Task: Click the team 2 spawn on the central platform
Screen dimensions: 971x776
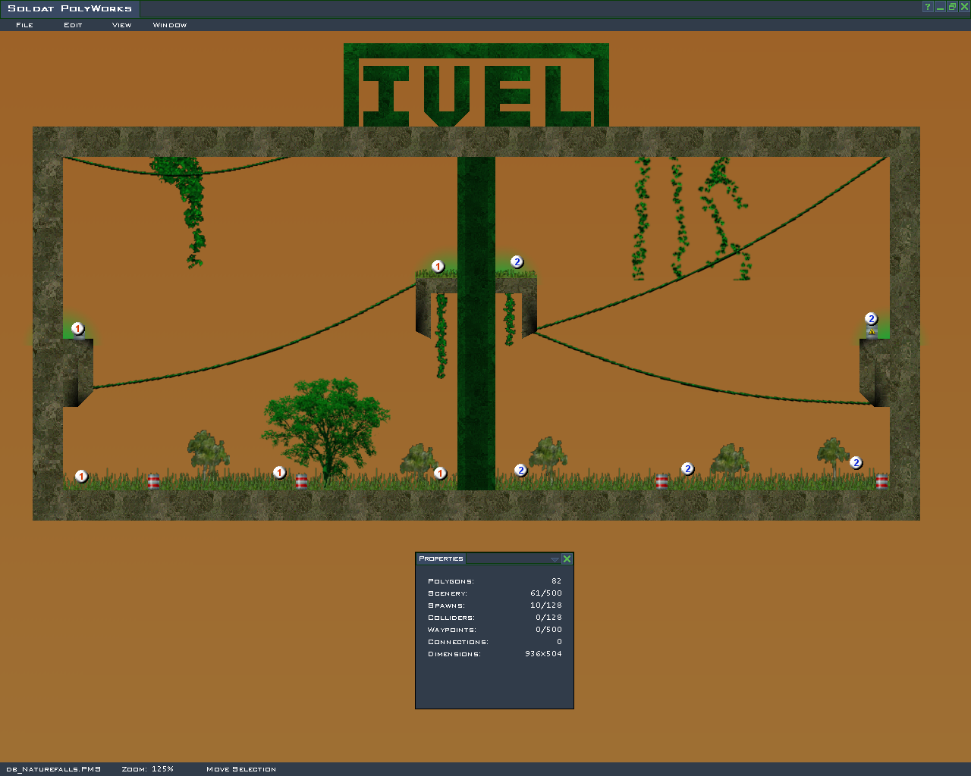Action: pyautogui.click(x=517, y=262)
